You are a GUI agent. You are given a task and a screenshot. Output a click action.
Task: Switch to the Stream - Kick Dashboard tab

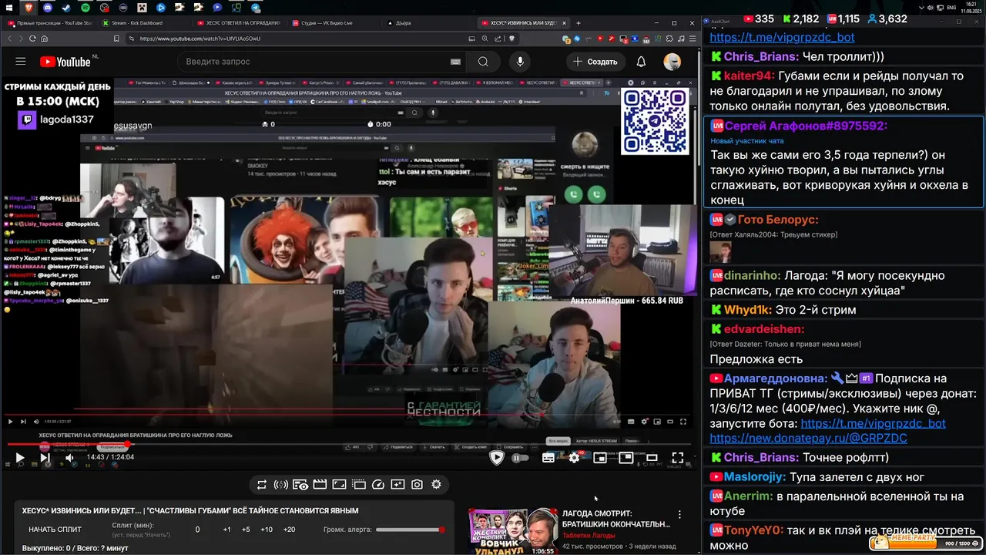pos(143,23)
